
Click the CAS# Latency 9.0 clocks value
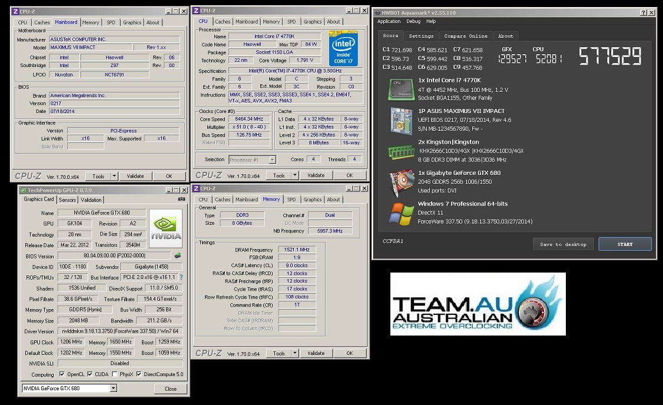tap(297, 265)
